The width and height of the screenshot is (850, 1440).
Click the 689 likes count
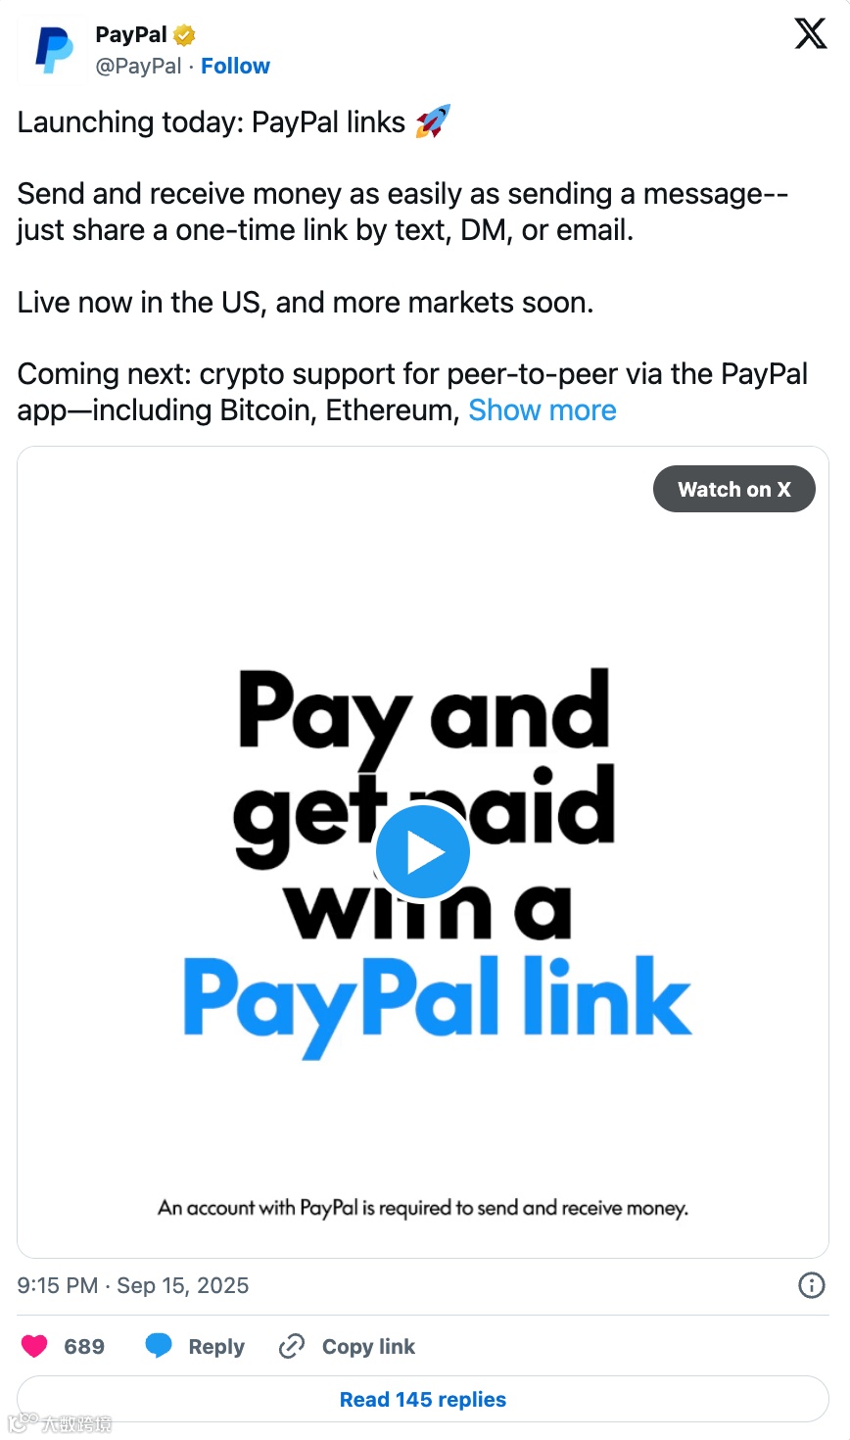(84, 1346)
